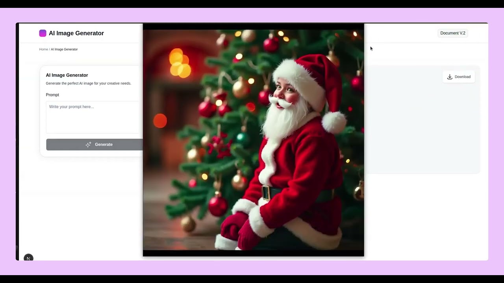Viewport: 504px width, 283px height.
Task: Click the 'Generate the perfect AI image' description text
Action: point(89,83)
